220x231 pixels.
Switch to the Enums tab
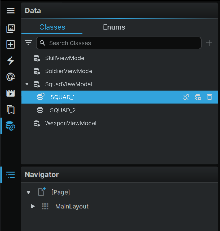[x=114, y=27]
